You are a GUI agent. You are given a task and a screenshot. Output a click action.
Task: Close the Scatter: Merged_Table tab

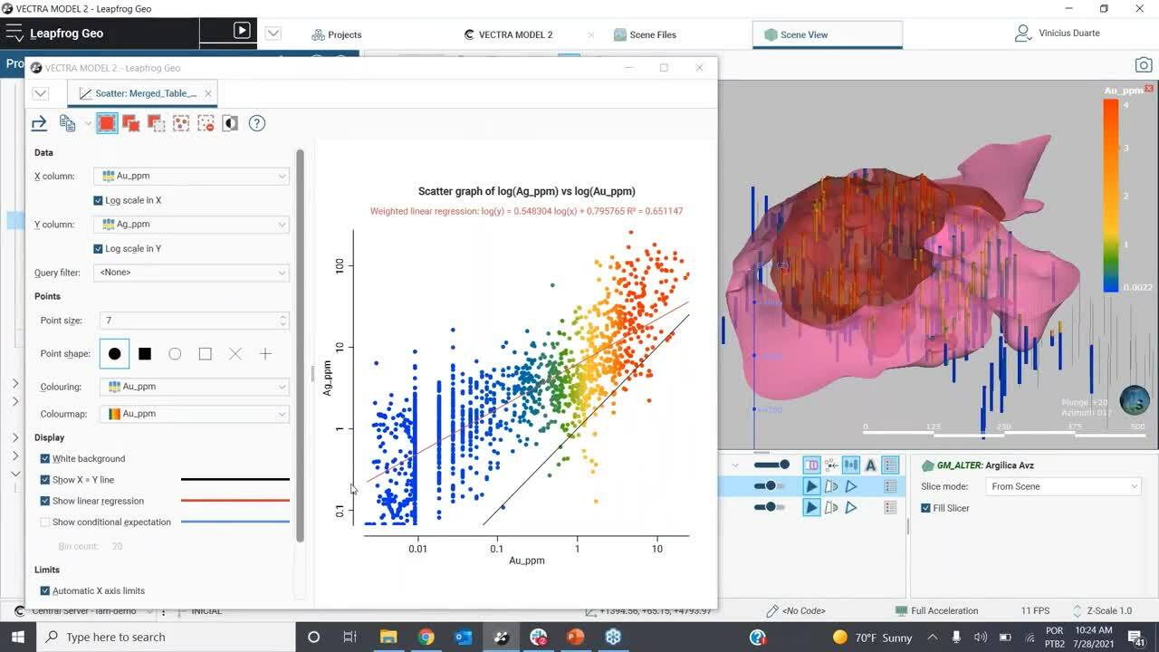tap(207, 93)
